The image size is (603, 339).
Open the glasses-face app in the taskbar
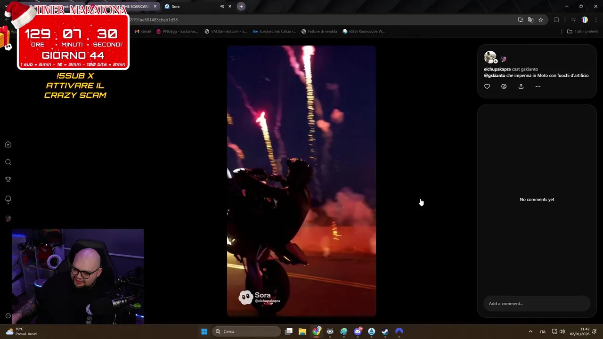pos(330,331)
